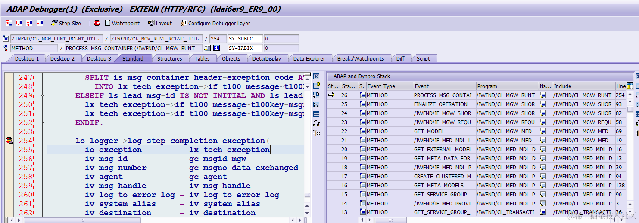Switch to the Diff tab
Image resolution: width=639 pixels, height=223 pixels.
(400, 58)
